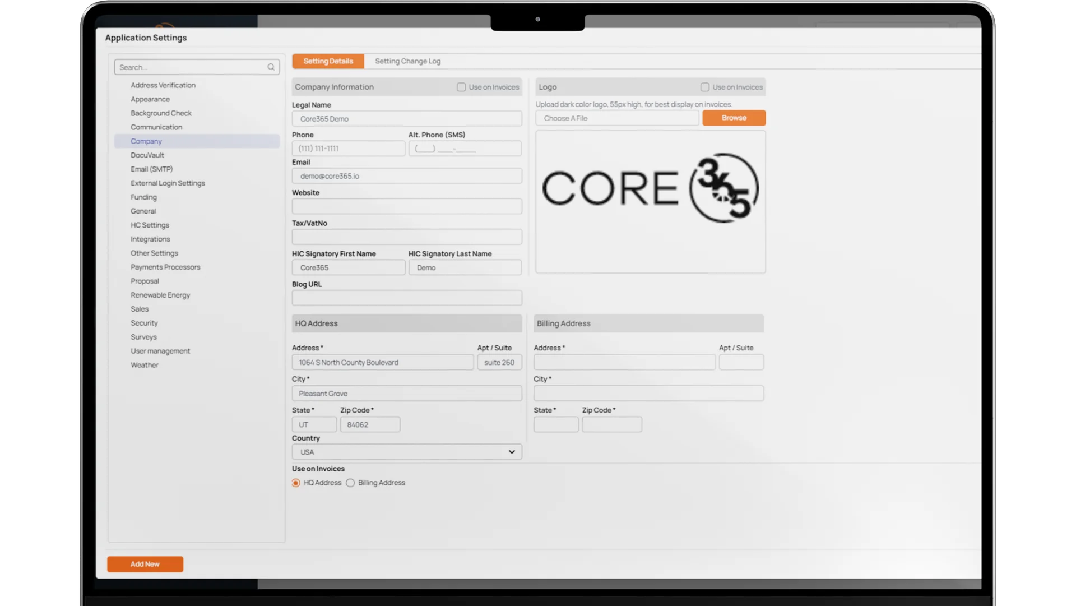1076x606 pixels.
Task: Click the Billing Address street field
Action: point(625,363)
